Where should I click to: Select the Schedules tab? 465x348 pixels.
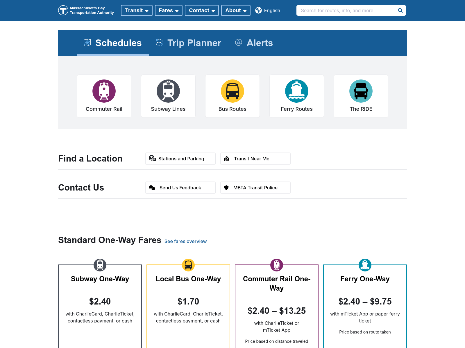[x=113, y=43]
